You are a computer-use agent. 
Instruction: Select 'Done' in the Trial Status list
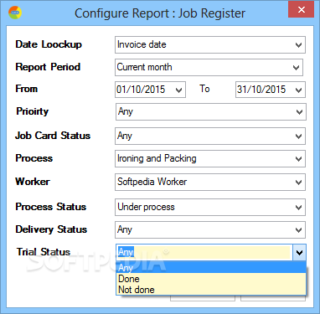tap(211, 279)
